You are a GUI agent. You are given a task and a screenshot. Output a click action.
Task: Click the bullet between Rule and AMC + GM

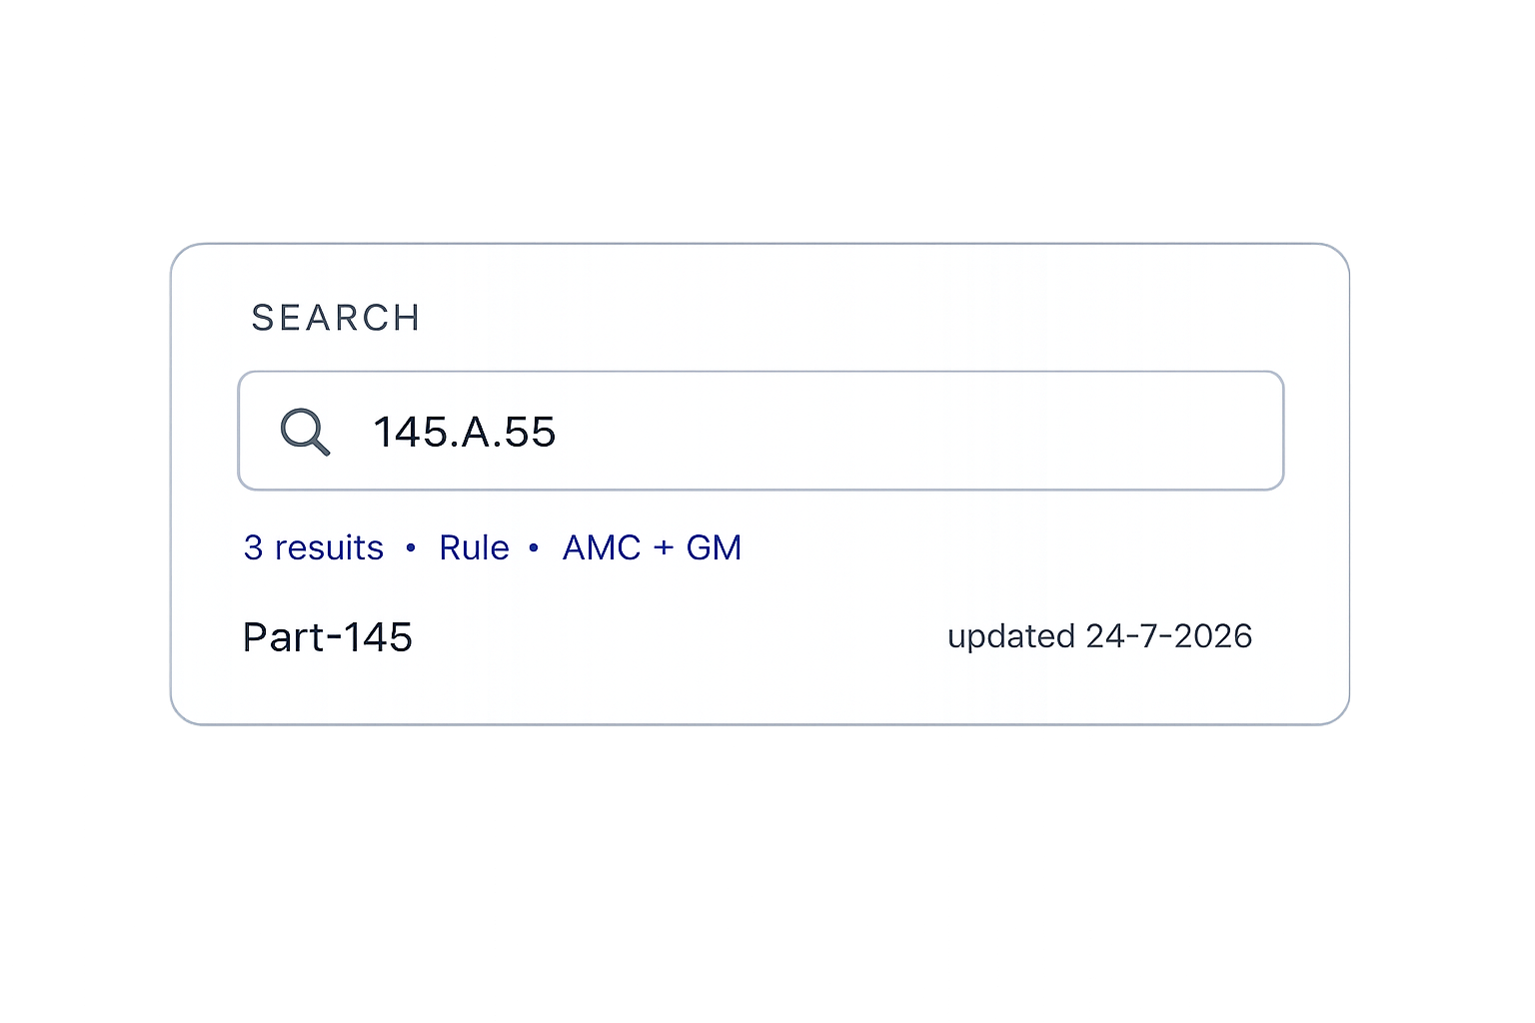pyautogui.click(x=534, y=547)
